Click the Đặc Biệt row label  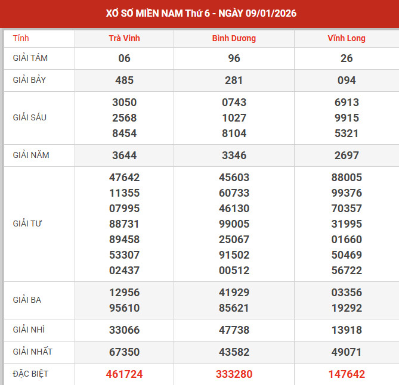(30, 374)
